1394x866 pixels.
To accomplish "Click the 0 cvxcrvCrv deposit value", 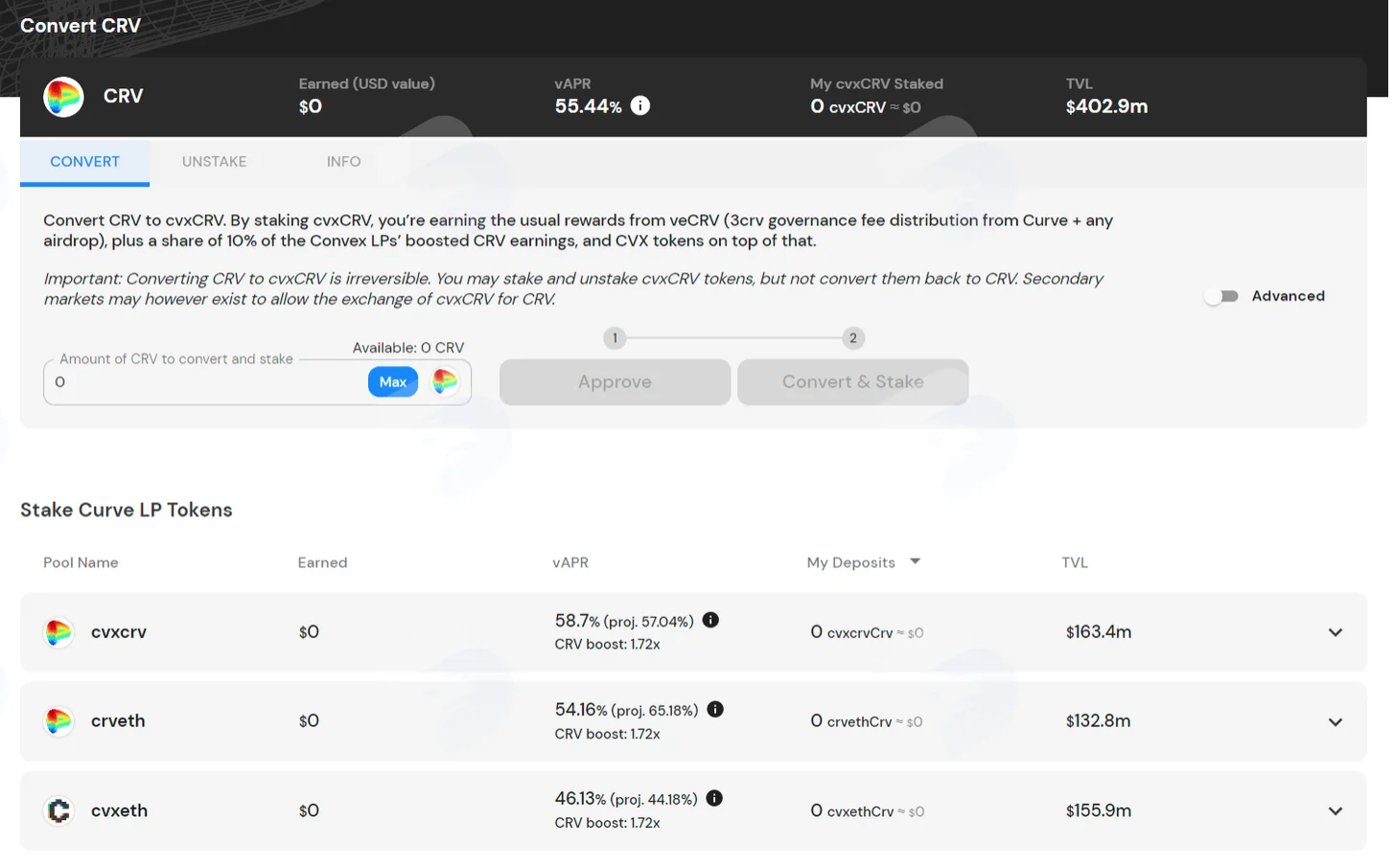I will coord(867,632).
